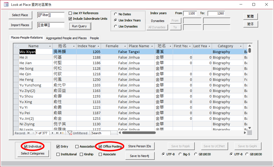The width and height of the screenshot is (274, 167).
Task: Jump to last record in navigator
Action: click(57, 133)
